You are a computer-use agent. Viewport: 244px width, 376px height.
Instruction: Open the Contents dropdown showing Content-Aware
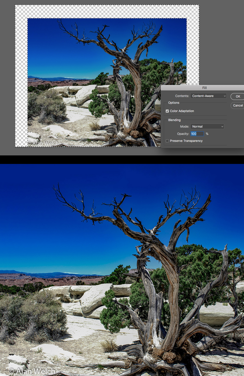pos(208,96)
